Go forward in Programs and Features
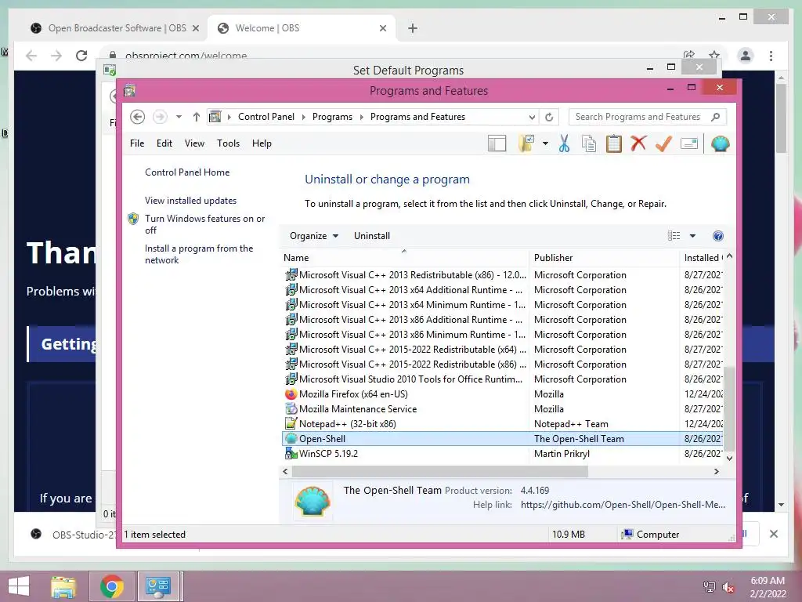The height and width of the screenshot is (602, 802). 160,117
